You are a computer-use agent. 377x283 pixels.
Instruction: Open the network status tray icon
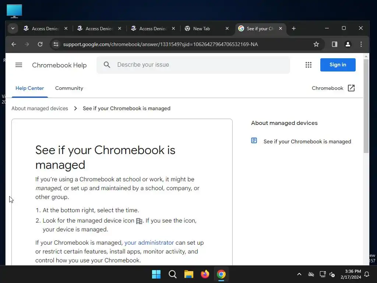323,274
